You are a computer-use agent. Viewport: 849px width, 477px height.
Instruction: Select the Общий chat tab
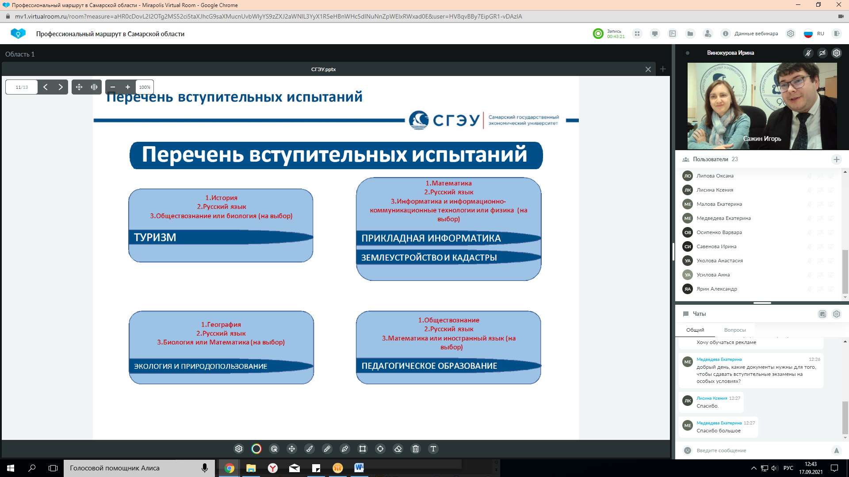pos(695,330)
